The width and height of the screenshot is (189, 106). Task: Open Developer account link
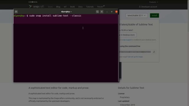148,7
